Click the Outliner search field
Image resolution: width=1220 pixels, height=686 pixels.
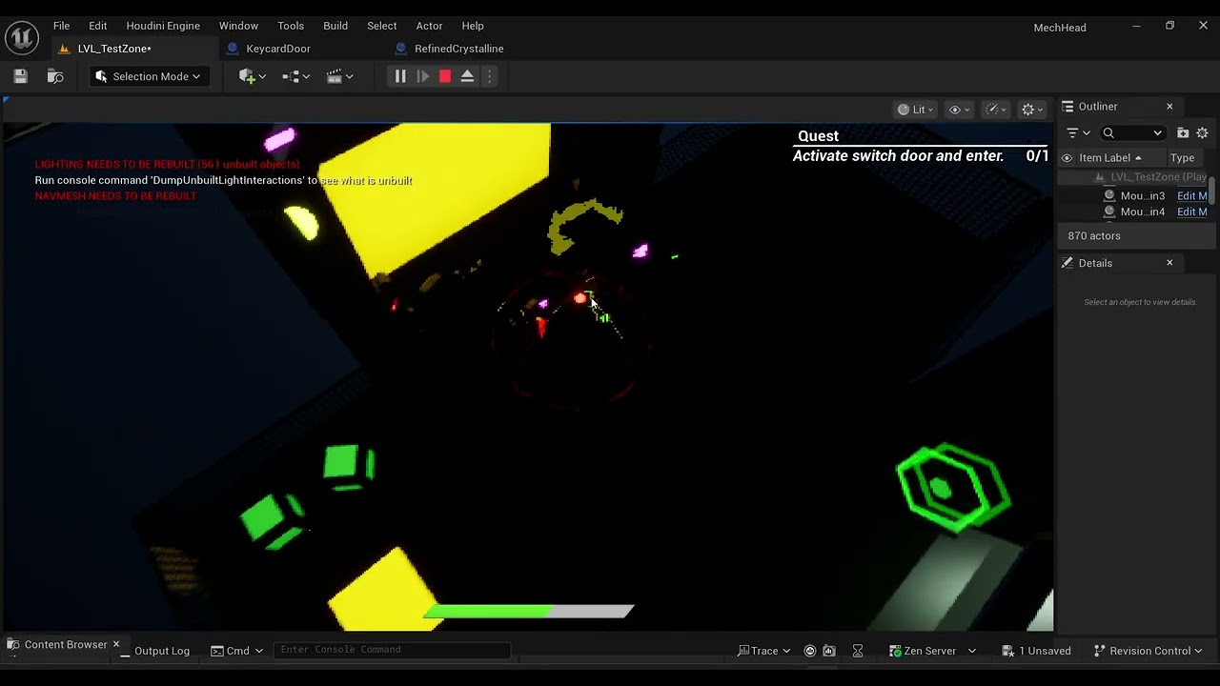1133,133
